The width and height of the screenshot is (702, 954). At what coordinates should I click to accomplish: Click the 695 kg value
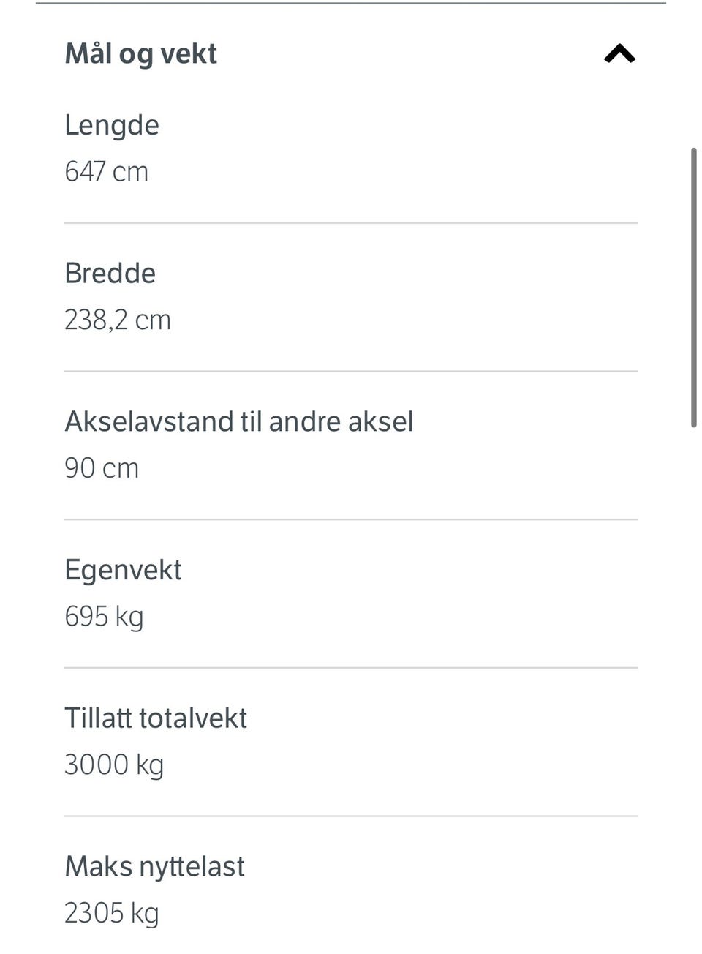click(104, 617)
